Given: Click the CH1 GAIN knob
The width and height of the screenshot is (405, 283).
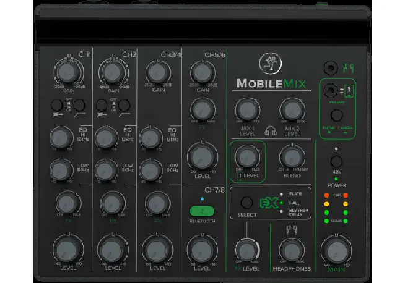Looking at the screenshot, I should [67, 72].
